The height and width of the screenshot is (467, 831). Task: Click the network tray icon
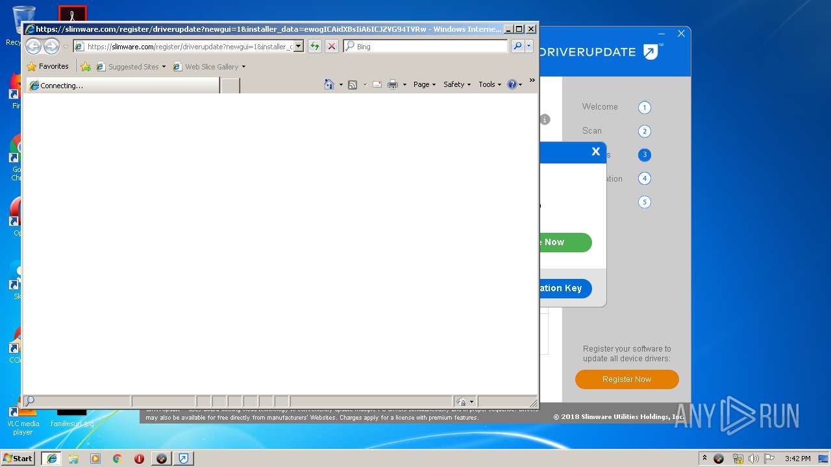[738, 459]
